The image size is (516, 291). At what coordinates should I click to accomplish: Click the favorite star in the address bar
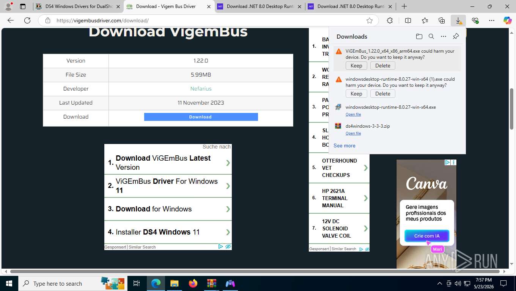370,20
